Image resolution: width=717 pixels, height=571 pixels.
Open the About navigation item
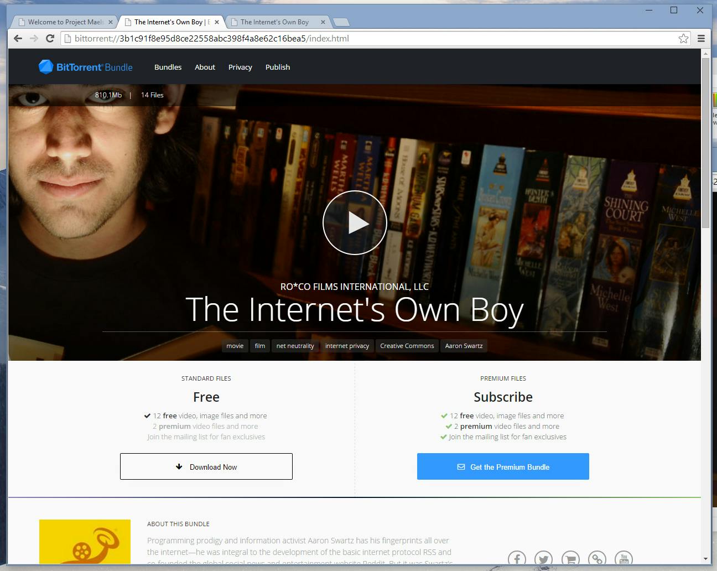[x=205, y=67]
